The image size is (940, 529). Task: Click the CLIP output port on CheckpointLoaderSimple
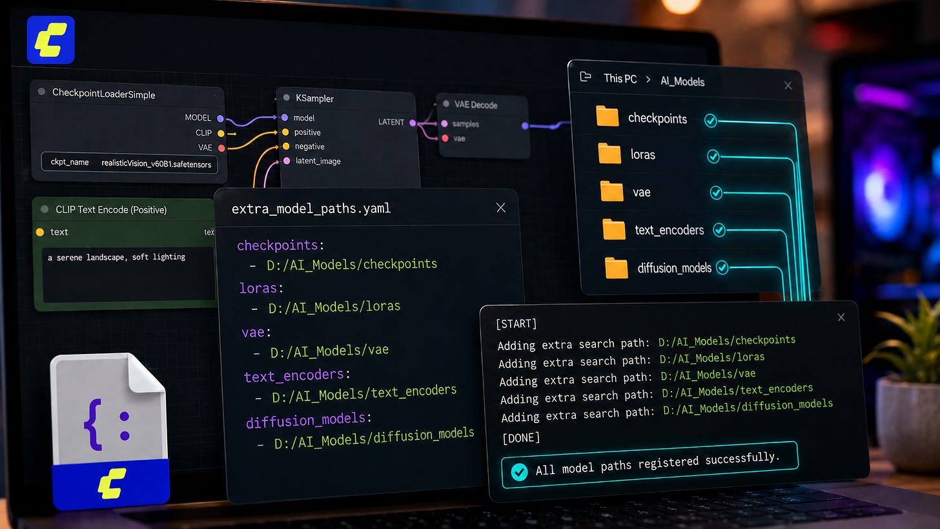[x=221, y=134]
